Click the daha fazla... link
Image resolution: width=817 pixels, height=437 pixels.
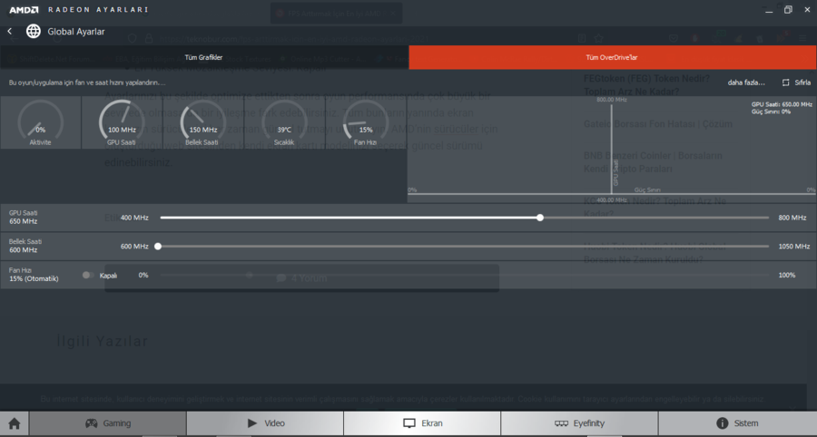(x=746, y=83)
